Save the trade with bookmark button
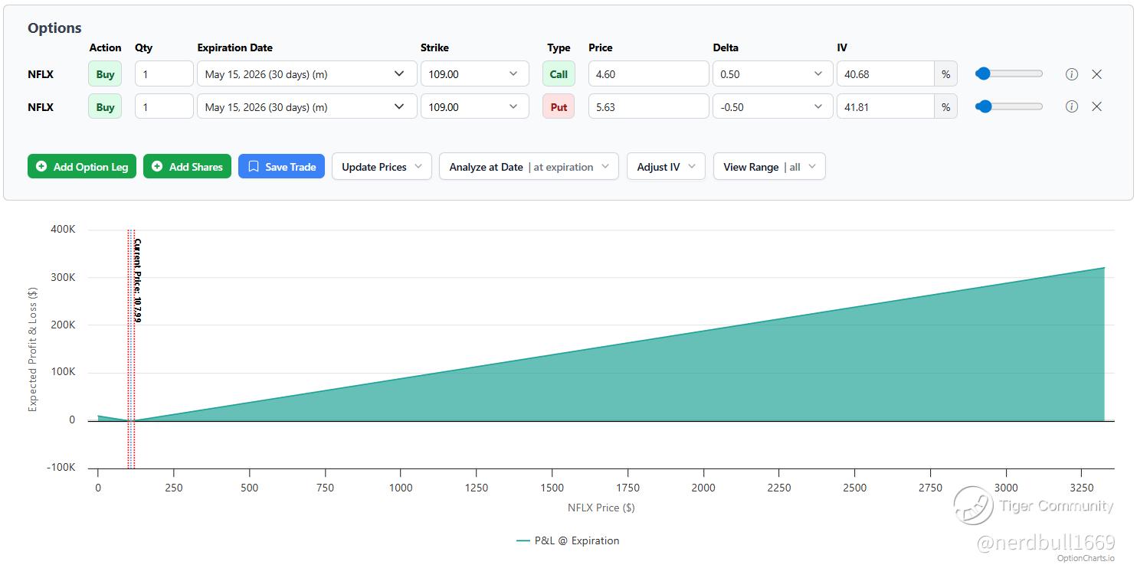 click(281, 167)
